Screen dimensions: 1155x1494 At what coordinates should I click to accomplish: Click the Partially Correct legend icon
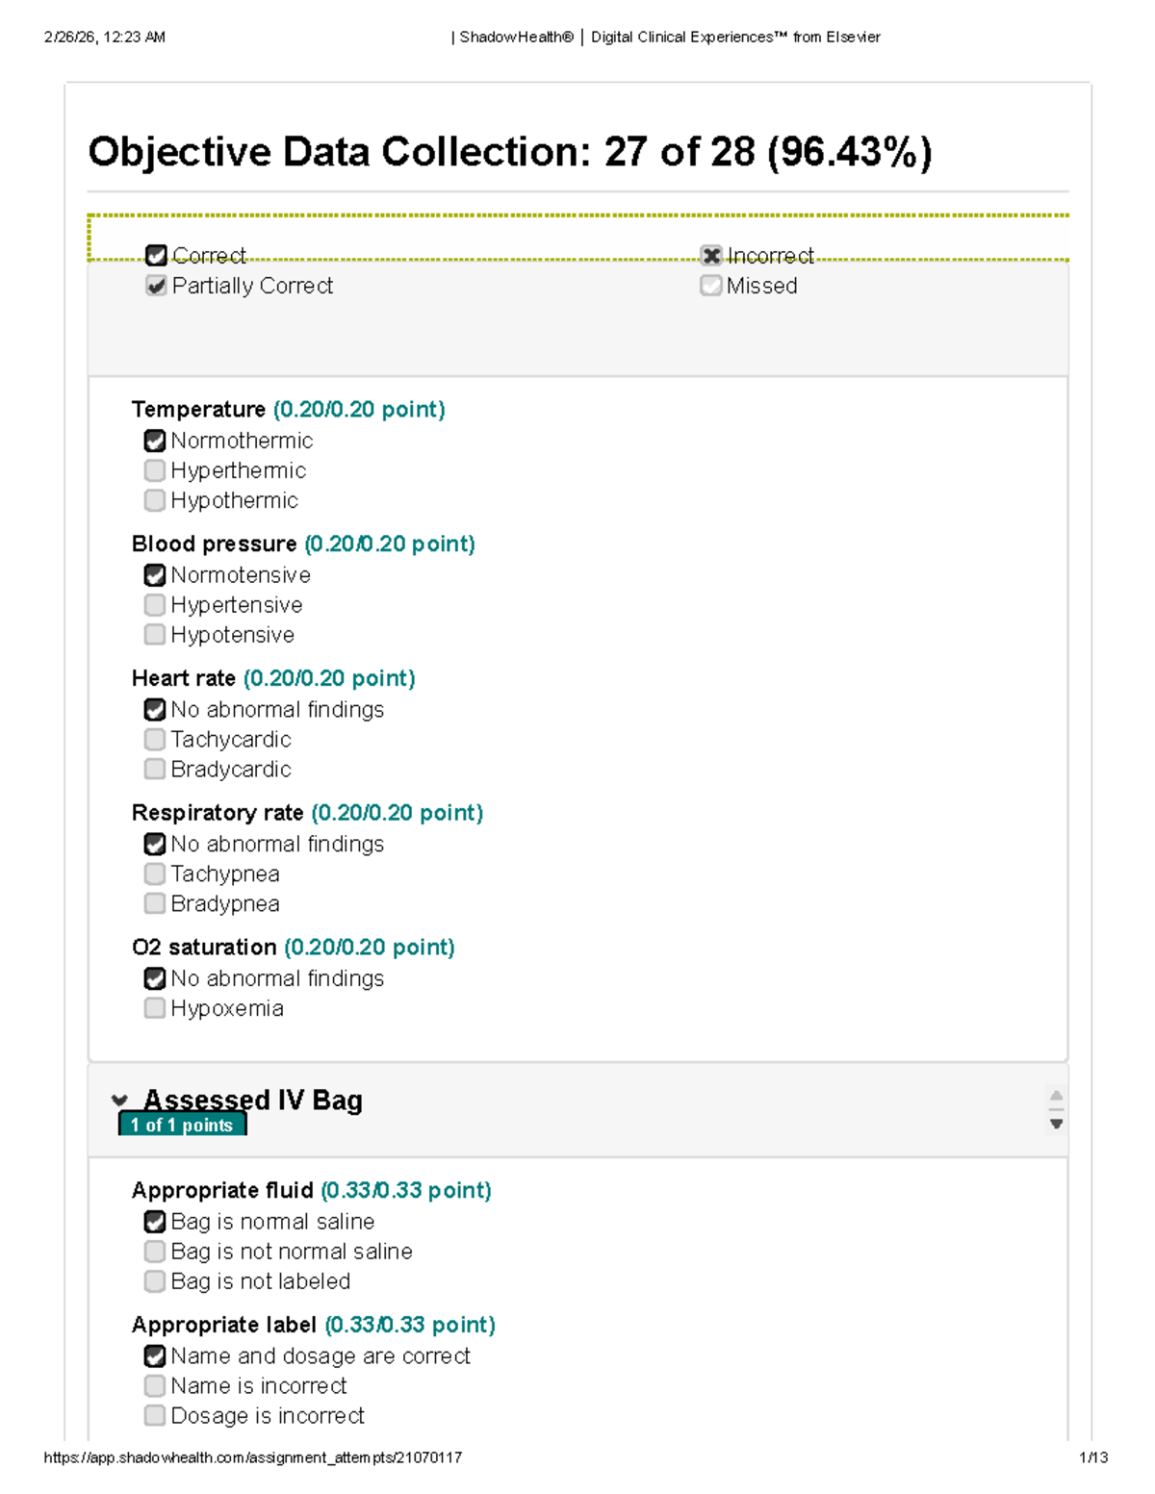[156, 286]
